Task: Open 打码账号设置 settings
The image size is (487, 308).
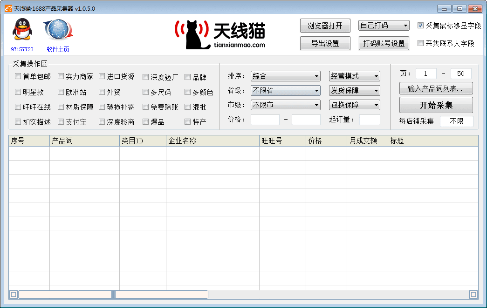Action: 384,43
